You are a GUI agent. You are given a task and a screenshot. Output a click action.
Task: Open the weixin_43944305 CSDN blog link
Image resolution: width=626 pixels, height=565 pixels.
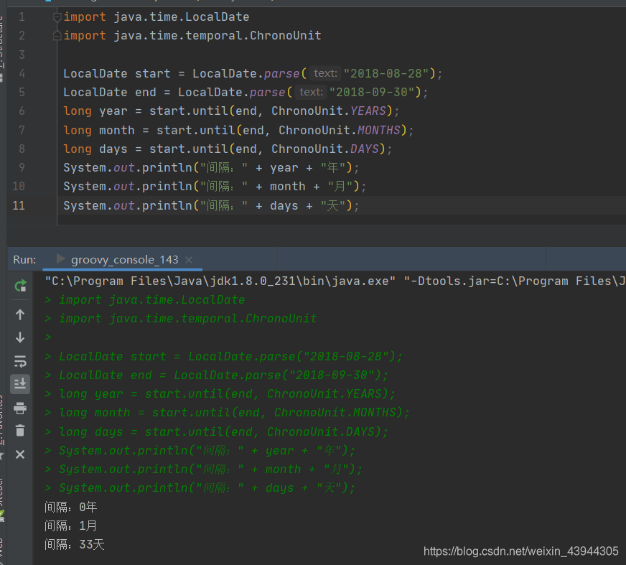(x=520, y=551)
